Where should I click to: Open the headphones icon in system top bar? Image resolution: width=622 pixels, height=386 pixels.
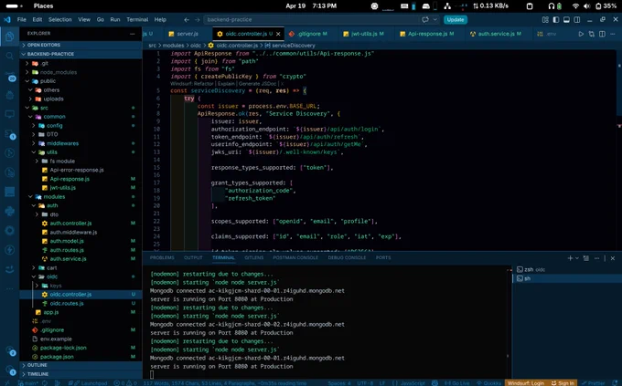point(552,6)
